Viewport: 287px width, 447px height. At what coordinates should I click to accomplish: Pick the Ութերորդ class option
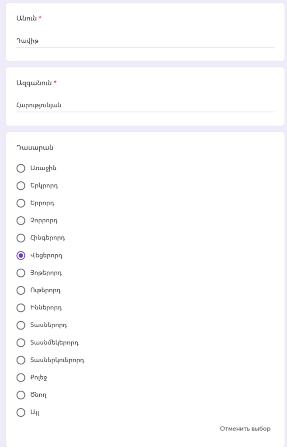21,291
